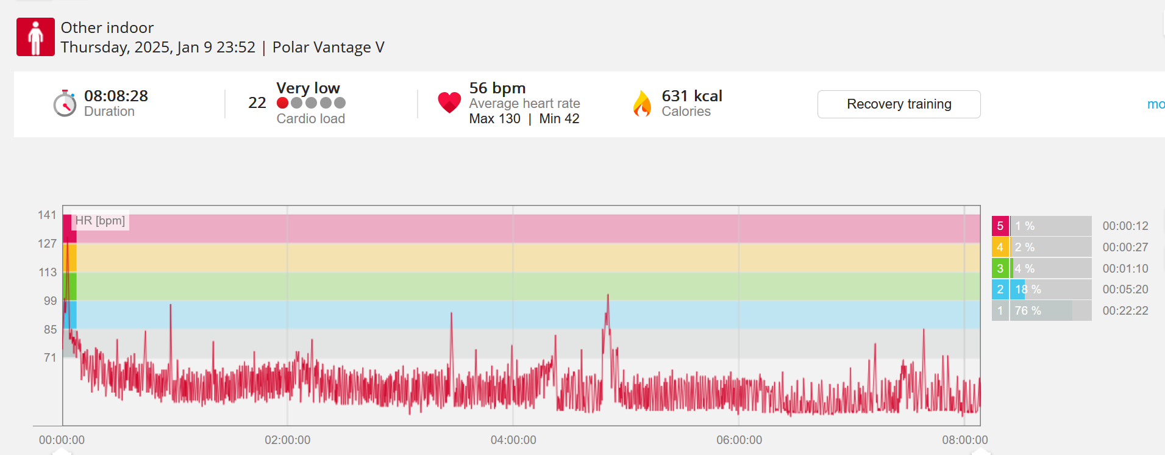Click the red heart rate icon
The height and width of the screenshot is (455, 1165).
(450, 102)
